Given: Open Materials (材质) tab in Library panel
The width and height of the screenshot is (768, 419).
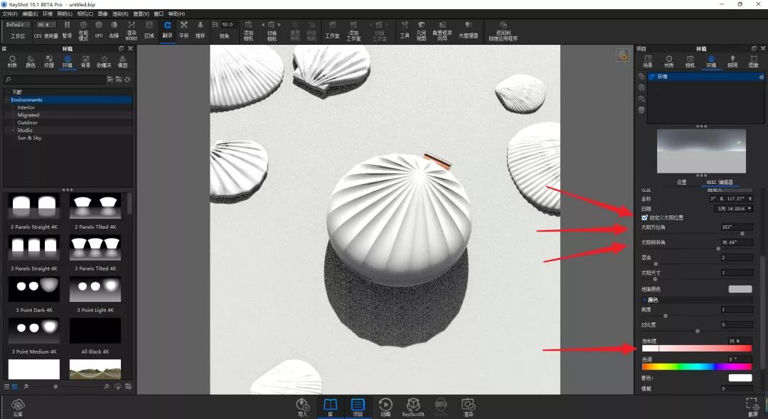Looking at the screenshot, I should coord(12,62).
